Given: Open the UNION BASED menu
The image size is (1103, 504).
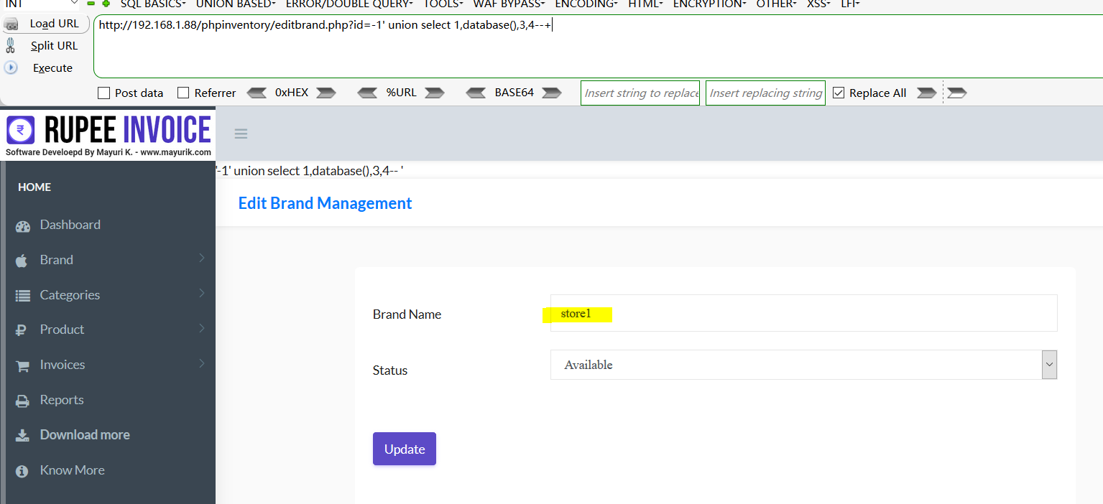Looking at the screenshot, I should click(x=236, y=4).
